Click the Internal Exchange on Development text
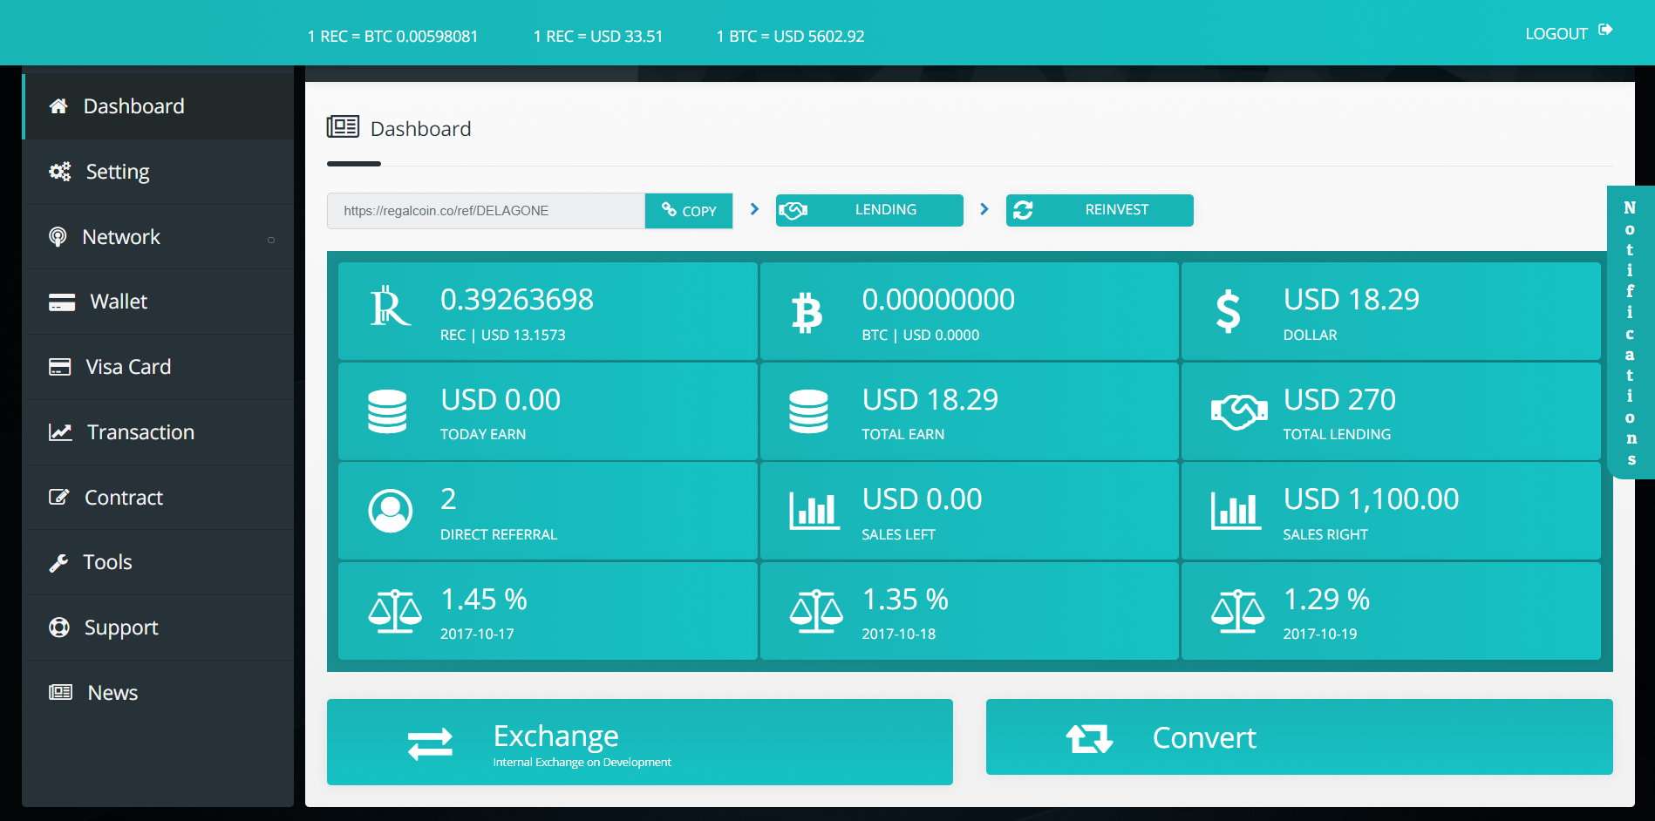 tap(582, 763)
